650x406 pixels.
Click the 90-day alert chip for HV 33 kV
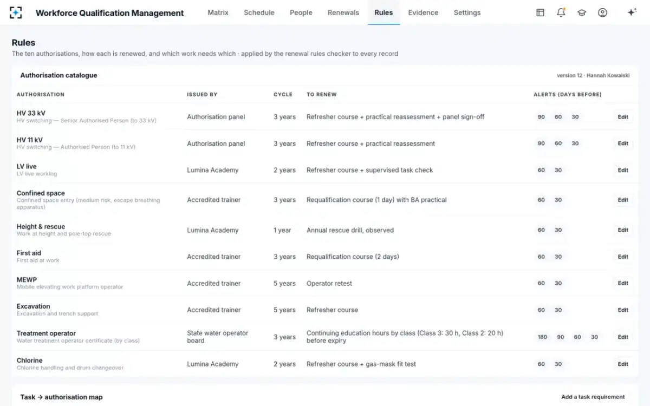tap(541, 117)
